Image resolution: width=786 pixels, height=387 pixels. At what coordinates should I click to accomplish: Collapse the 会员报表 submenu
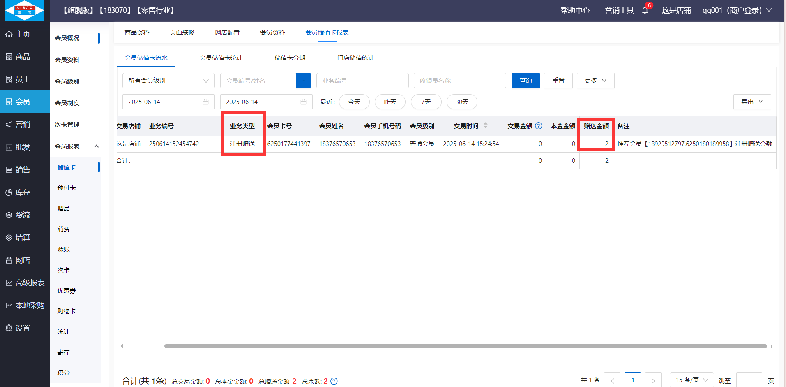97,146
